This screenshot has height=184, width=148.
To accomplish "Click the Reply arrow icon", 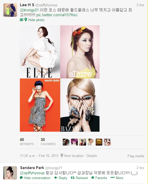I will 56,178.
